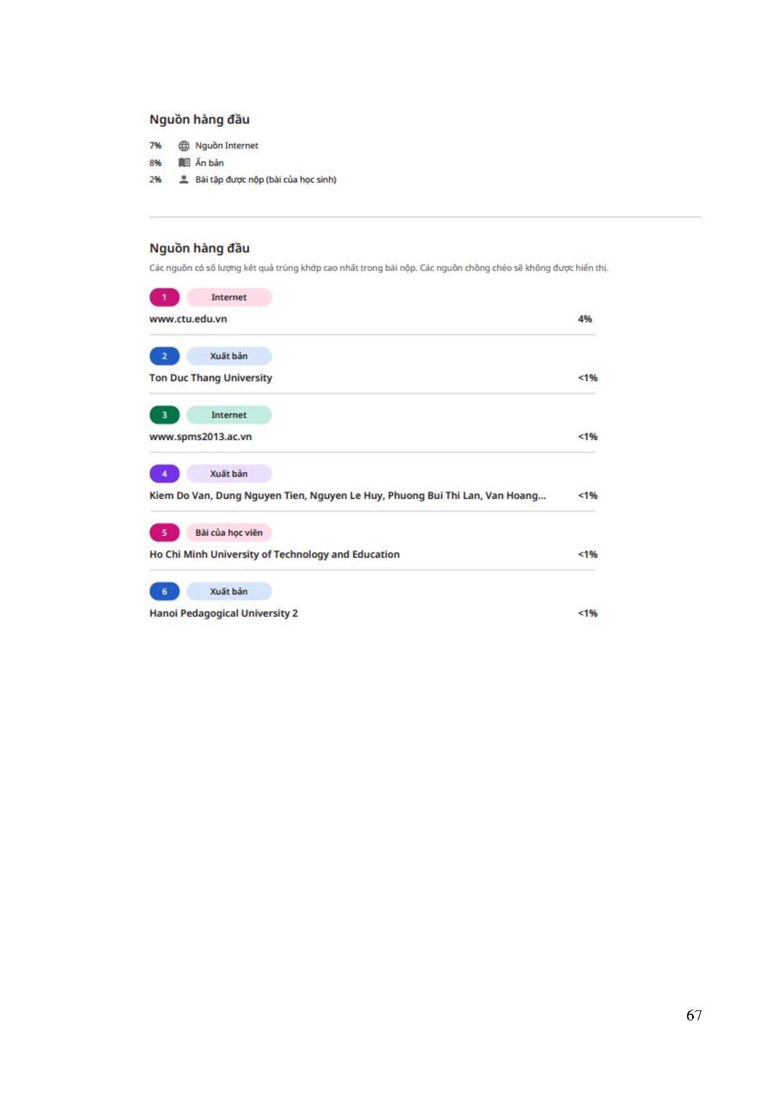Click the Kiem Do Van publication source entry
Screen dimensions: 776x1098
tap(348, 496)
